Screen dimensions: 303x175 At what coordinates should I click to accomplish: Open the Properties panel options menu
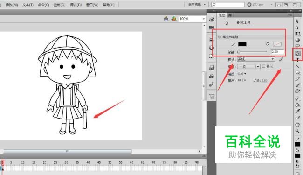click(x=290, y=14)
